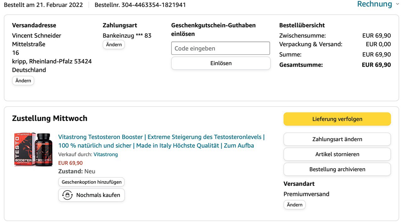Expand the Rechnung dropdown chevron

pyautogui.click(x=397, y=4)
